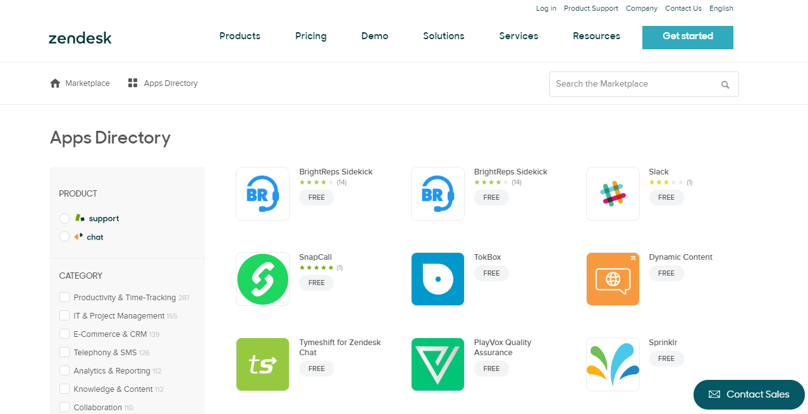The height and width of the screenshot is (414, 808).
Task: Check IT & Project Management category
Action: (x=64, y=315)
